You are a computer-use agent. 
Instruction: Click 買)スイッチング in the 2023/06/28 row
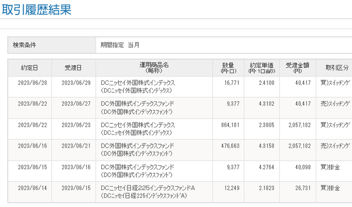335,83
